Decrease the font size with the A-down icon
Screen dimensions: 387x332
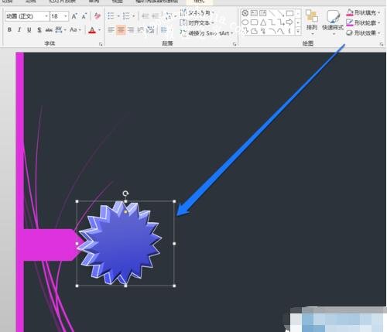coord(84,16)
